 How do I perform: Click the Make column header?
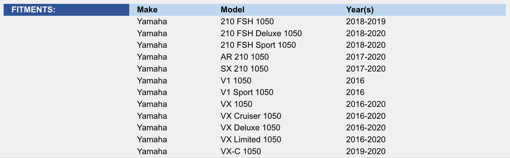pyautogui.click(x=147, y=10)
